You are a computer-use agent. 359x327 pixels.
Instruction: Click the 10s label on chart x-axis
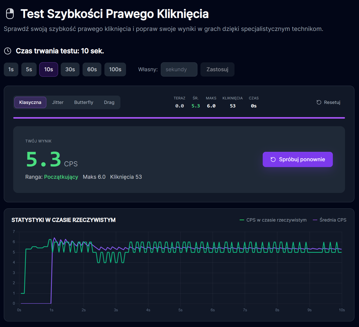342,310
